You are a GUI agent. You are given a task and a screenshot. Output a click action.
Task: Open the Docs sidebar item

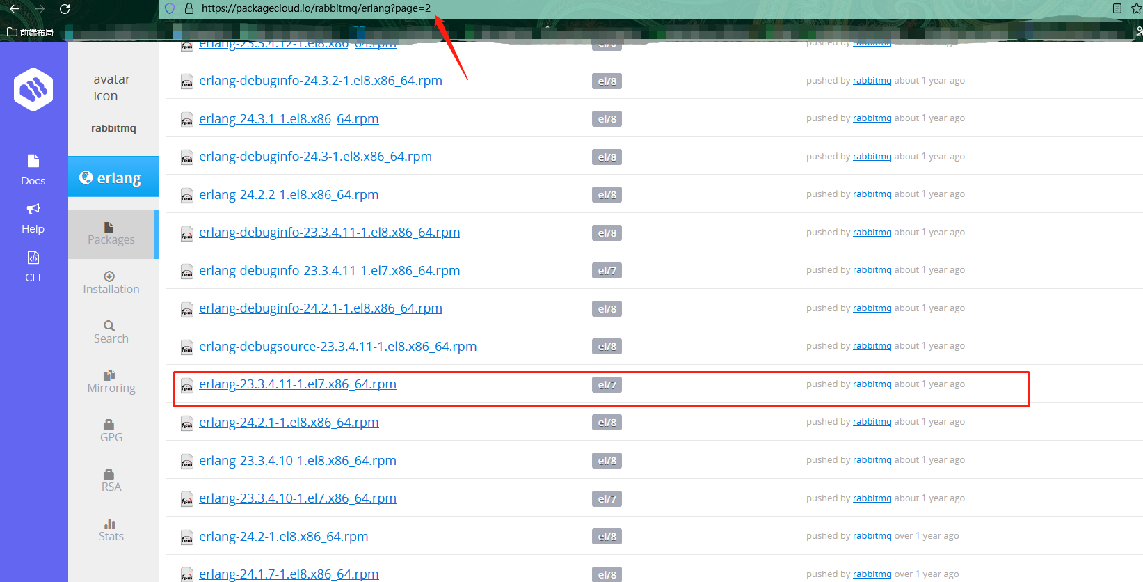pyautogui.click(x=33, y=170)
